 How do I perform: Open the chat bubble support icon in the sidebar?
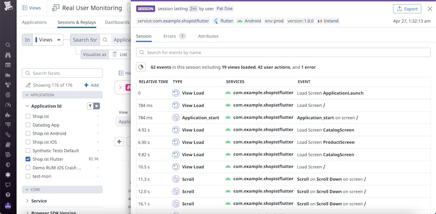point(8,185)
